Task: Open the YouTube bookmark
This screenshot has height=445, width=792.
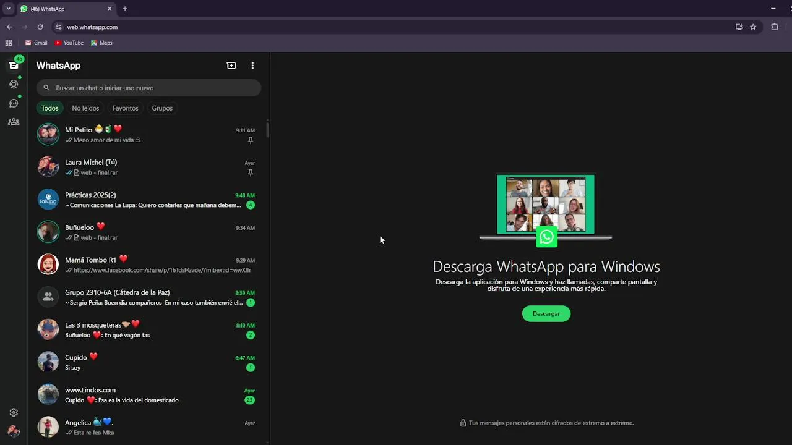Action: [x=69, y=43]
